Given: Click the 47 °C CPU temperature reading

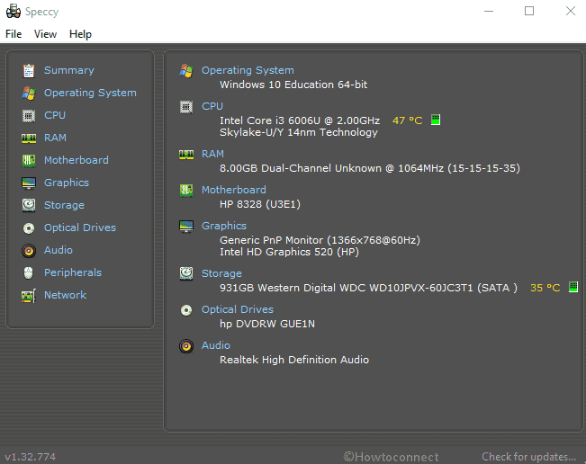Looking at the screenshot, I should point(407,120).
